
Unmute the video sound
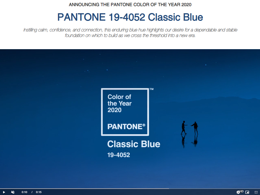pos(13,192)
